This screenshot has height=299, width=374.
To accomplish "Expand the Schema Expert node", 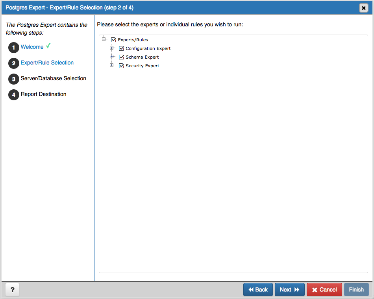I will coord(111,57).
